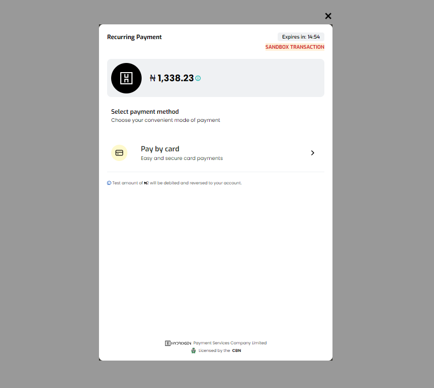Click the Hydrogen footer logo
Viewport: 434px width, 388px height.
(x=178, y=343)
